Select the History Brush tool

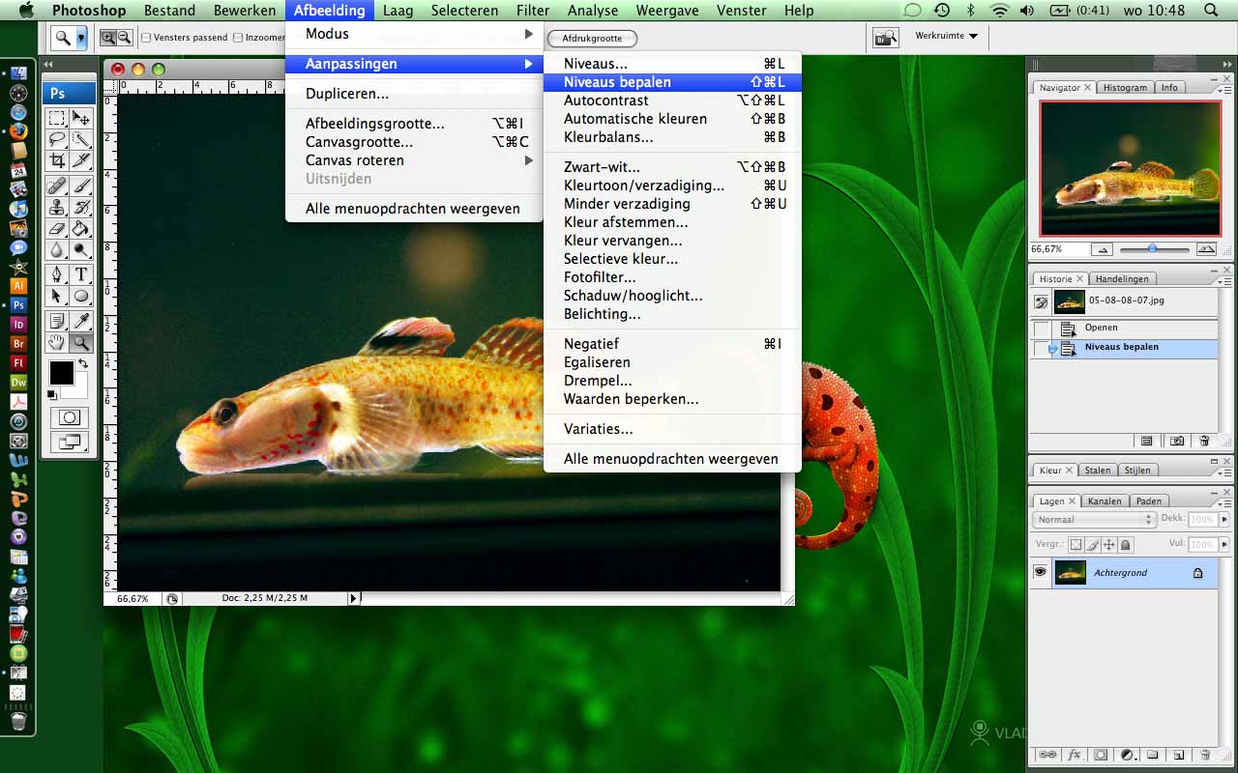click(x=81, y=207)
